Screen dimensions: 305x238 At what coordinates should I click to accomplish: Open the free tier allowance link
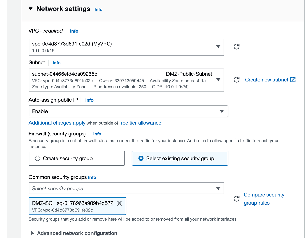tap(140, 123)
